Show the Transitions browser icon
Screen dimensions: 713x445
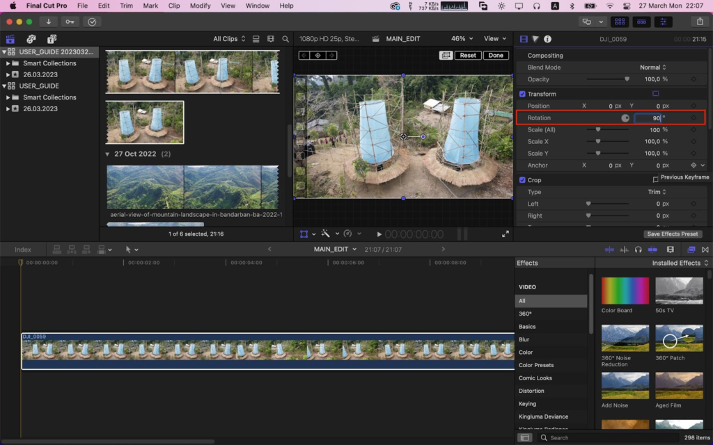pyautogui.click(x=705, y=250)
